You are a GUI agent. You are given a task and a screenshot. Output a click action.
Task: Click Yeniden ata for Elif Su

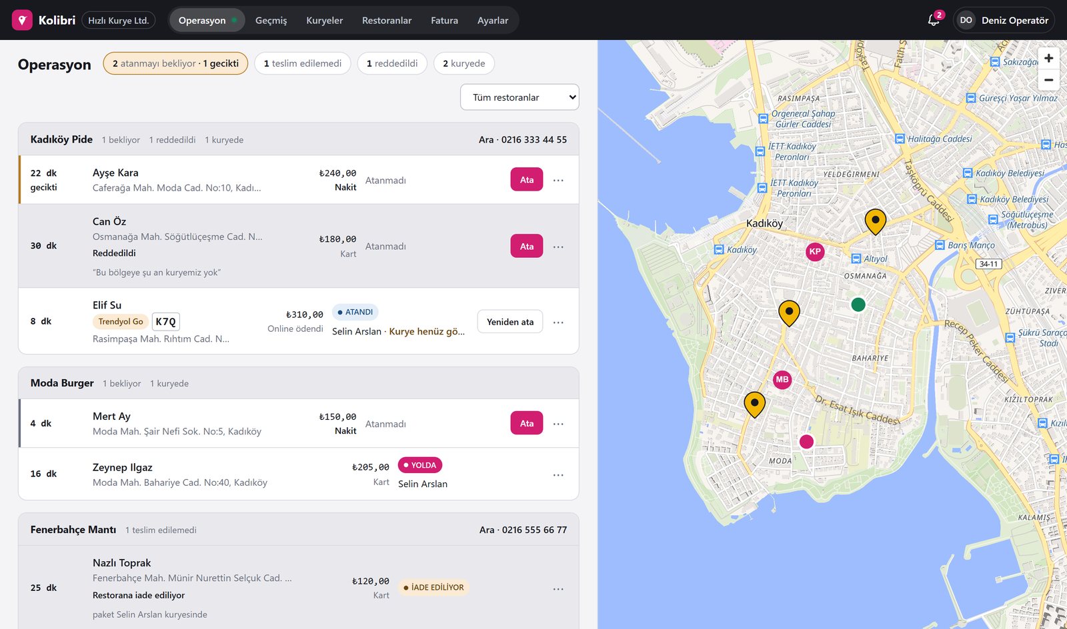[510, 322]
